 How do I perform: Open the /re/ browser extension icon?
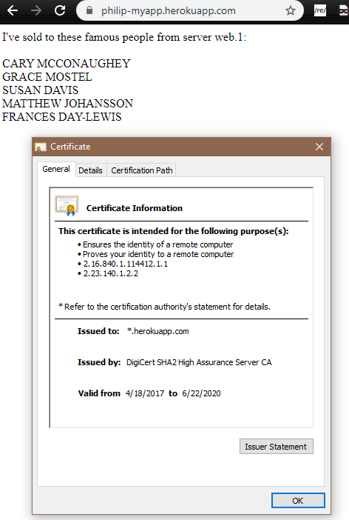point(320,10)
